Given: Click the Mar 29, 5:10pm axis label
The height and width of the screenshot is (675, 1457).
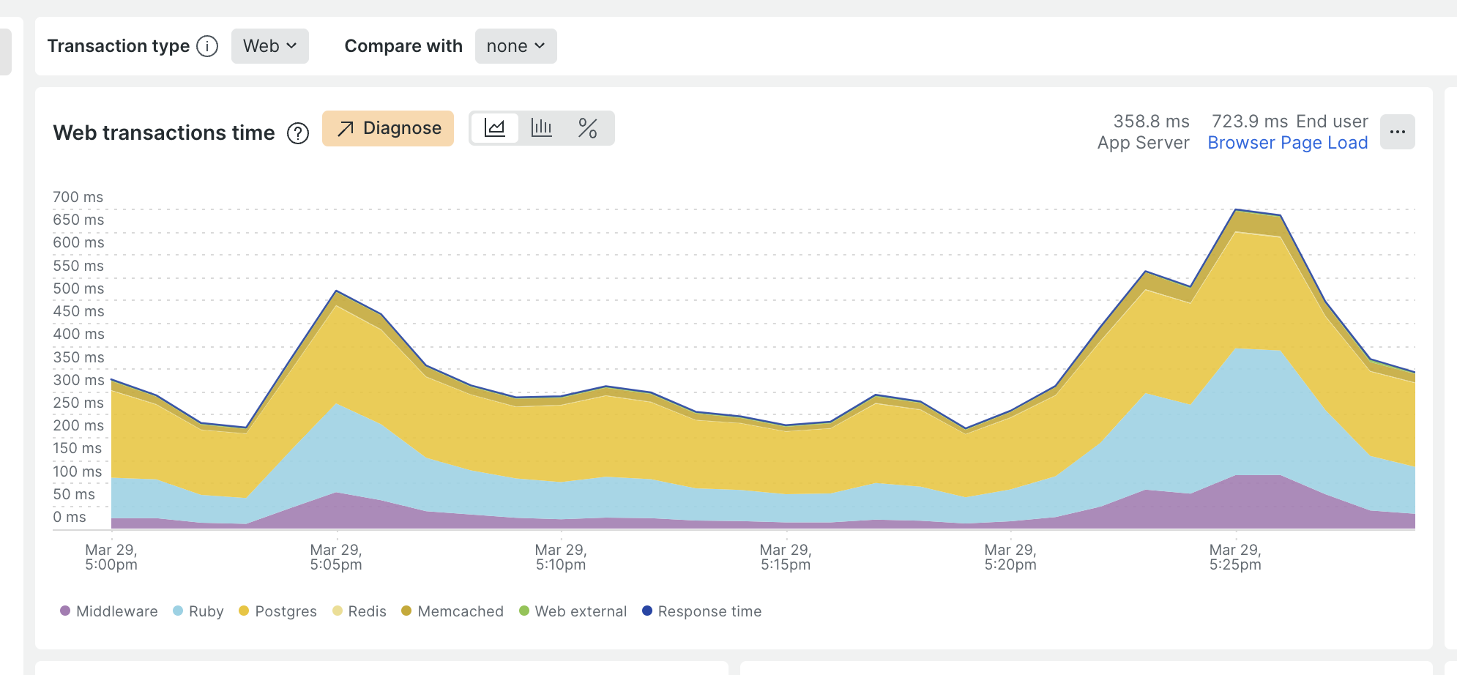Looking at the screenshot, I should coord(561,557).
